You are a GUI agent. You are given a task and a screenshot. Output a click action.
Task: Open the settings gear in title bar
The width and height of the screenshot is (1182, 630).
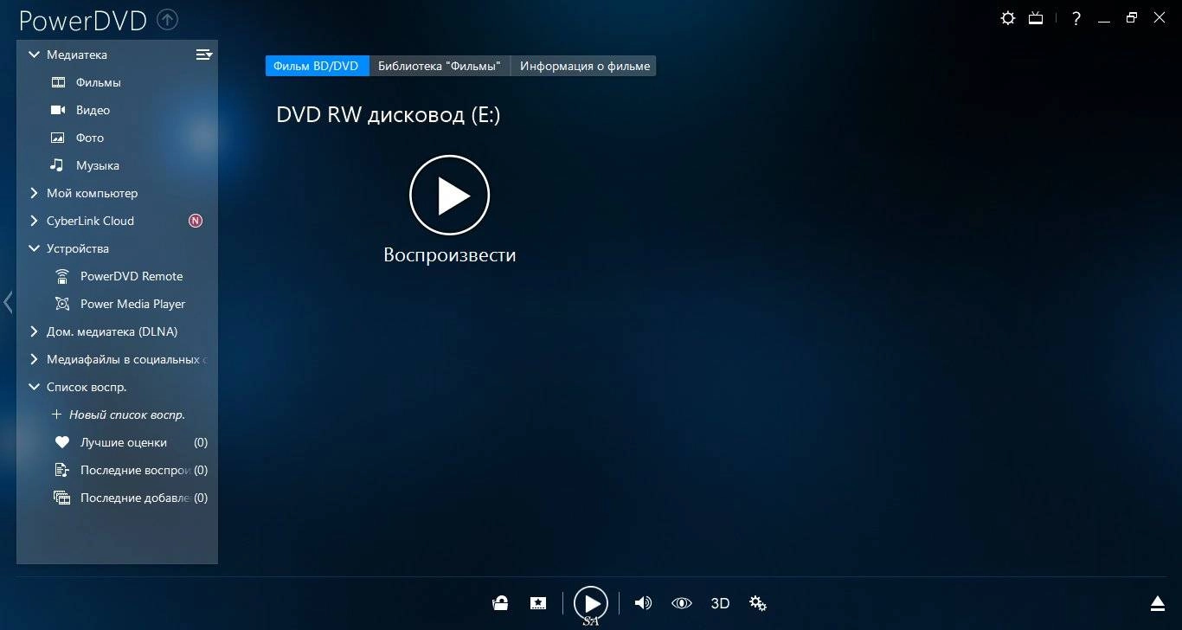1008,17
